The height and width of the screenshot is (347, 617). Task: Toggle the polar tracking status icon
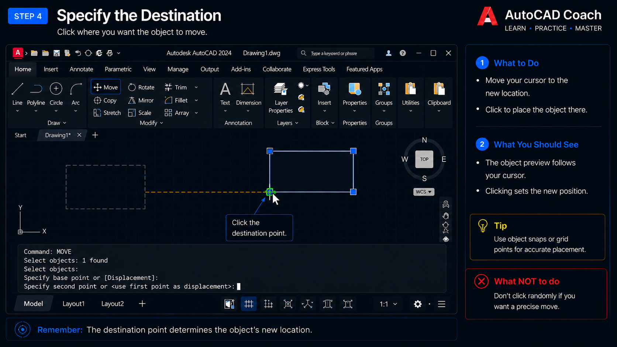307,304
